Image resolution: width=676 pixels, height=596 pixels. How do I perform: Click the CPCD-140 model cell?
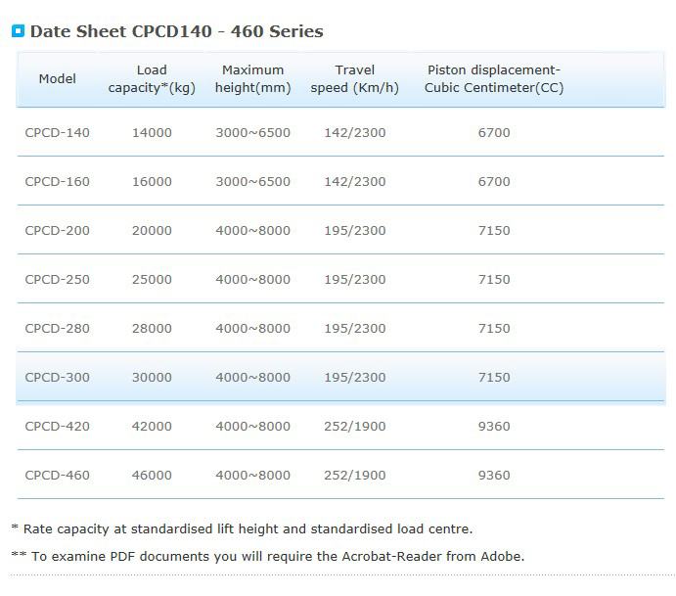[58, 132]
